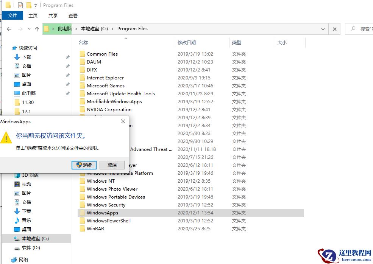373x264 pixels.
Task: Click the back navigation arrow
Action: (9, 28)
